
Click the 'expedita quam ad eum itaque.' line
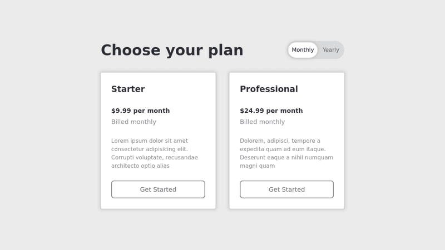coord(282,149)
